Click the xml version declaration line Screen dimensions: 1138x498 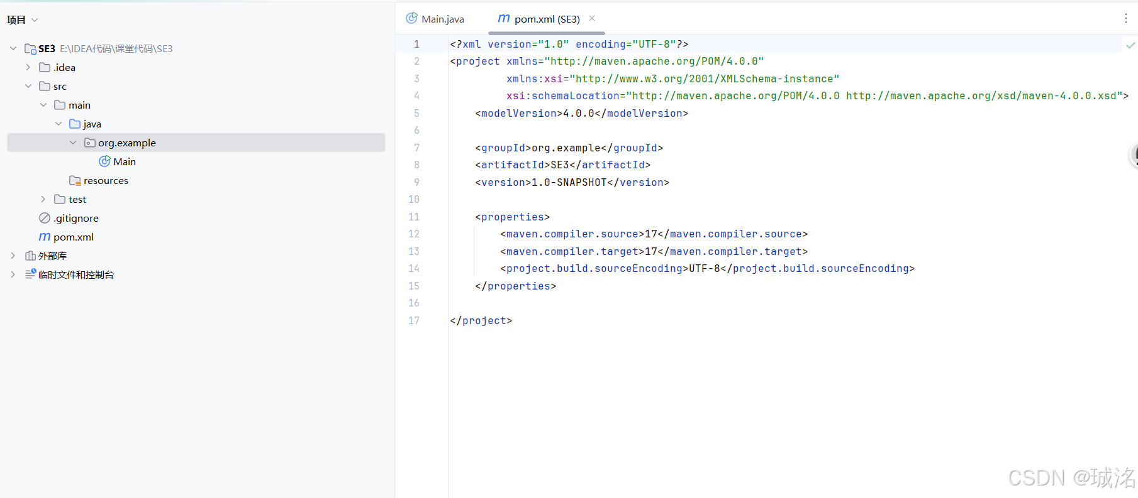569,44
